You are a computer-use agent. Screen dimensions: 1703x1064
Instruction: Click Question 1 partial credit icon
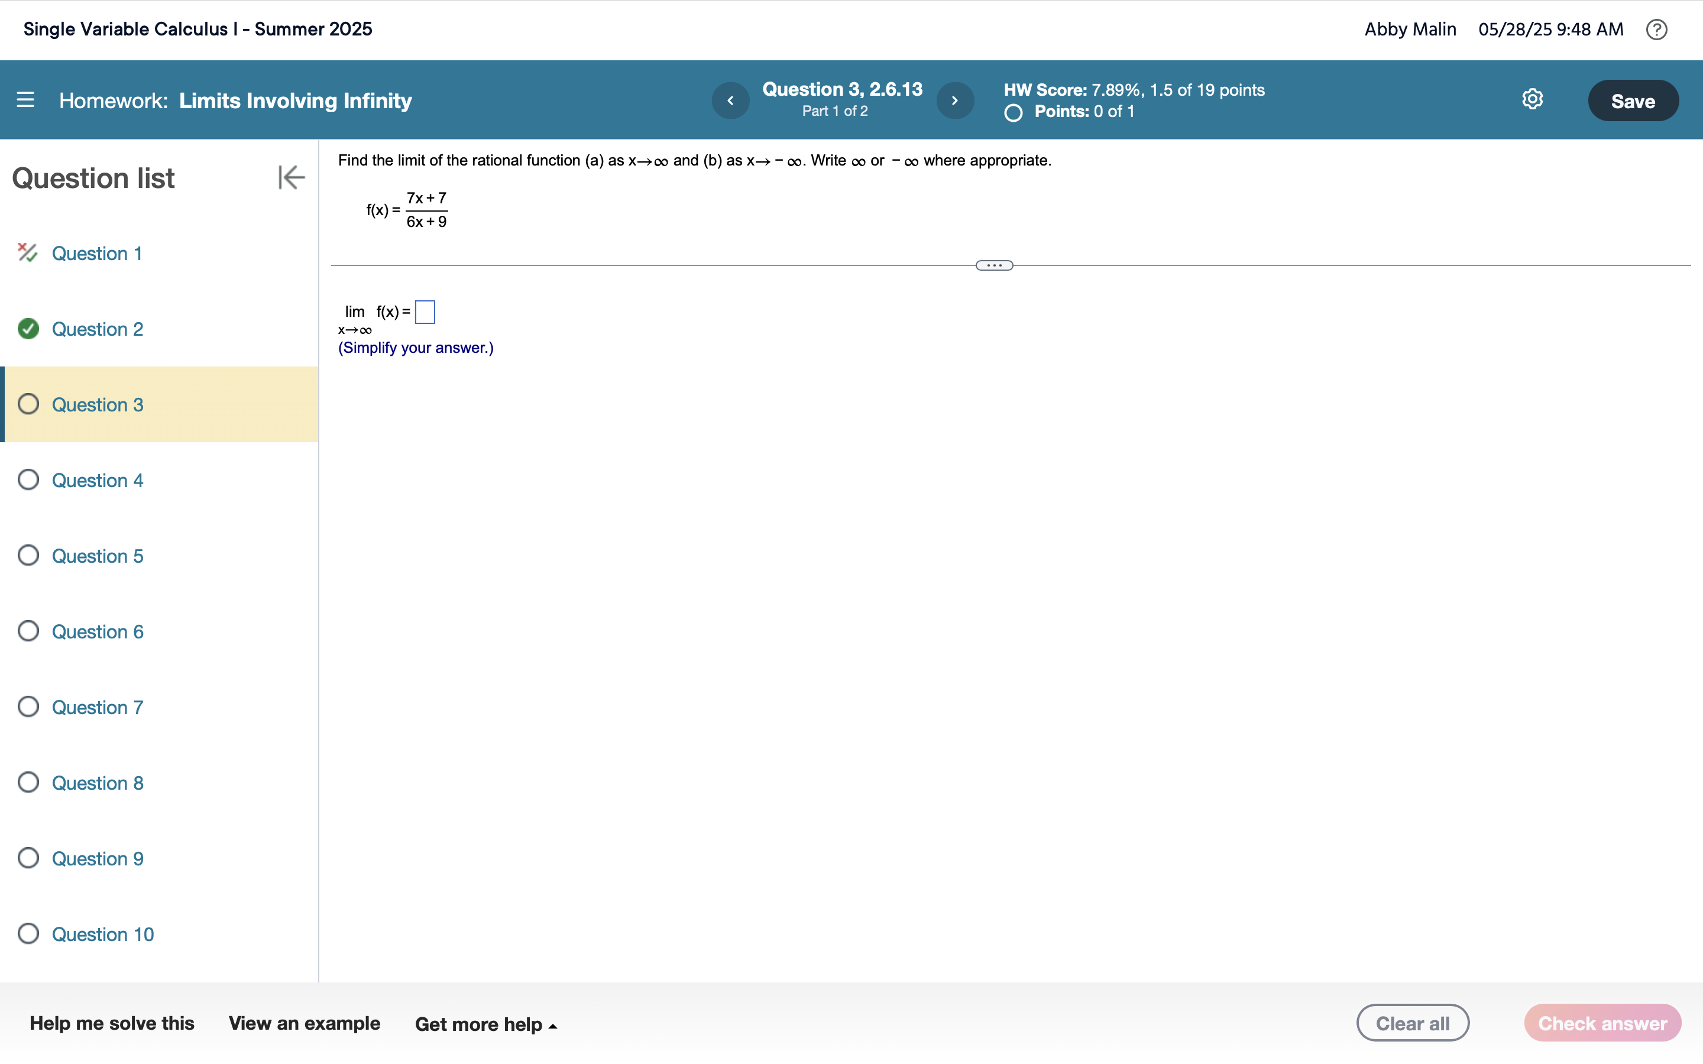click(x=27, y=252)
